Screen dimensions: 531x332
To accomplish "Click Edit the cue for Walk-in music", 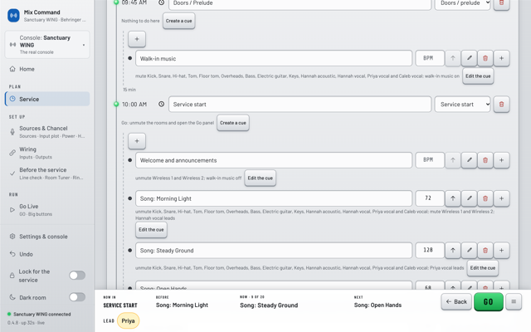I will point(478,76).
